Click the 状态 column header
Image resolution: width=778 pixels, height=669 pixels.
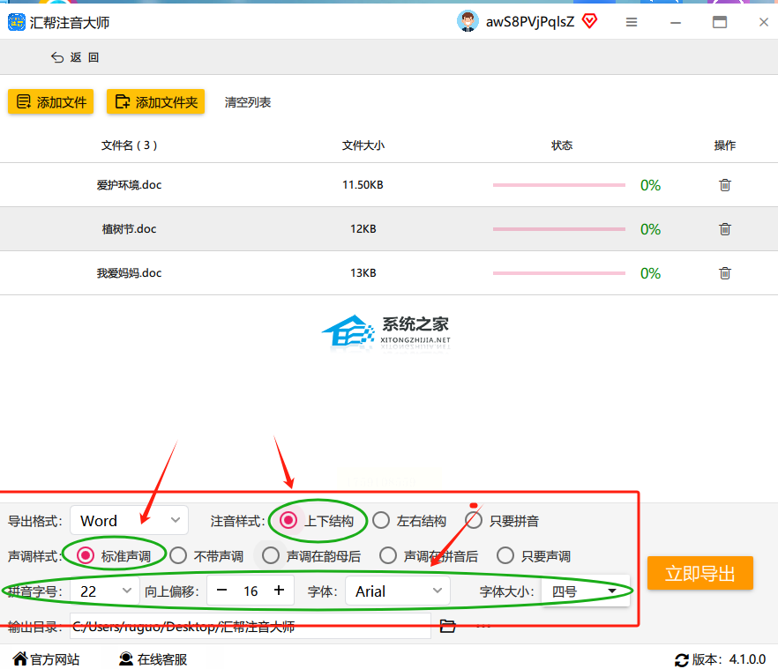pyautogui.click(x=562, y=145)
